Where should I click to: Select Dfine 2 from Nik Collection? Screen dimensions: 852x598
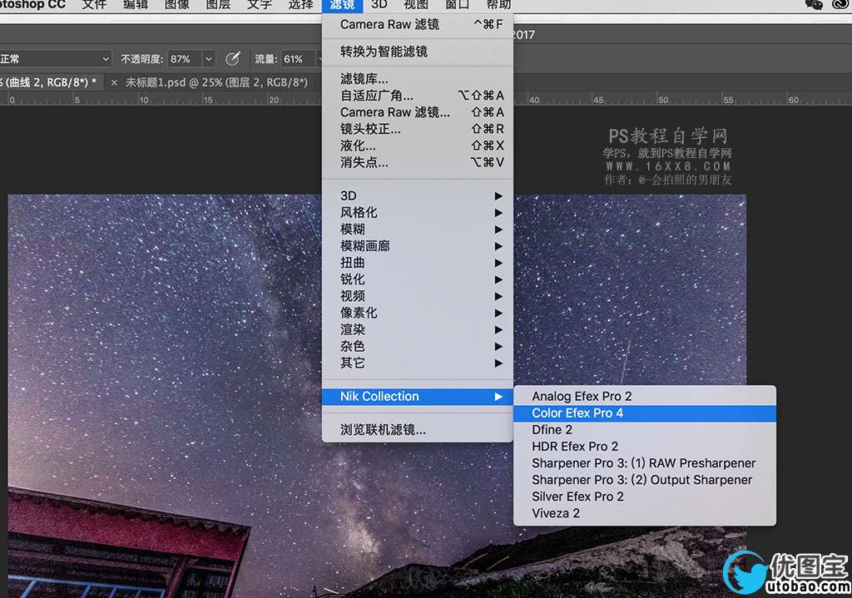552,430
